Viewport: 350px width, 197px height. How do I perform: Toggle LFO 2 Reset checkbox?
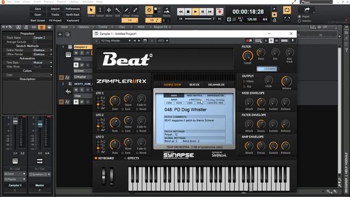pos(137,131)
